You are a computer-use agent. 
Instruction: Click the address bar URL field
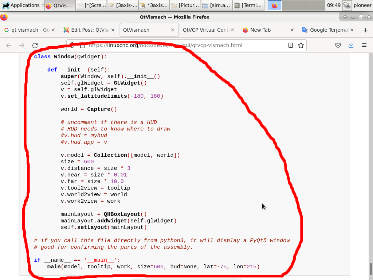[x=182, y=45]
